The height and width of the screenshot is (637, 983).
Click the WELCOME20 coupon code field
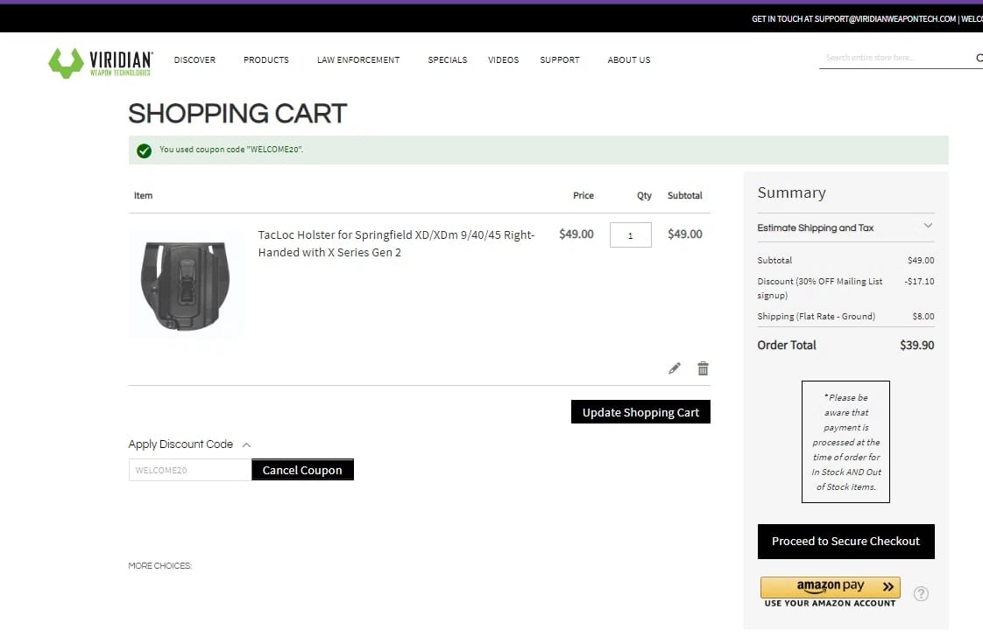click(x=190, y=470)
